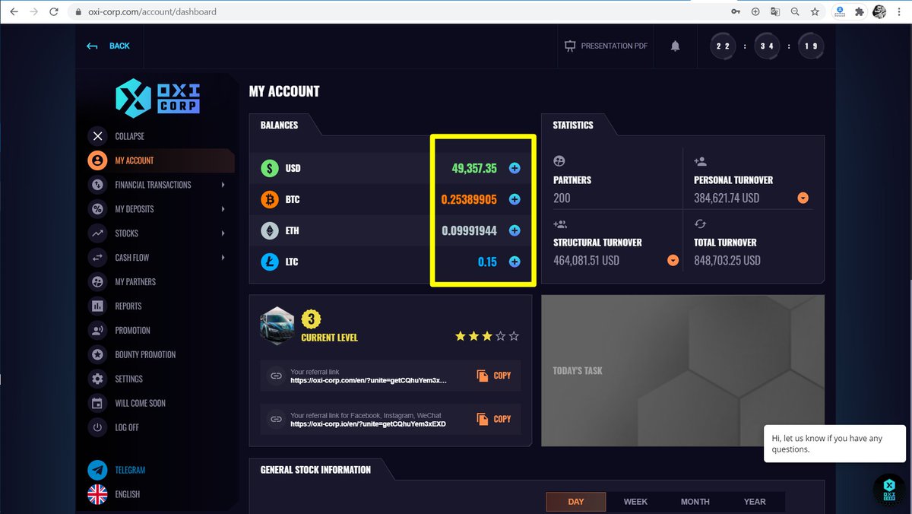
Task: Go Back with top-left link
Action: pos(108,46)
